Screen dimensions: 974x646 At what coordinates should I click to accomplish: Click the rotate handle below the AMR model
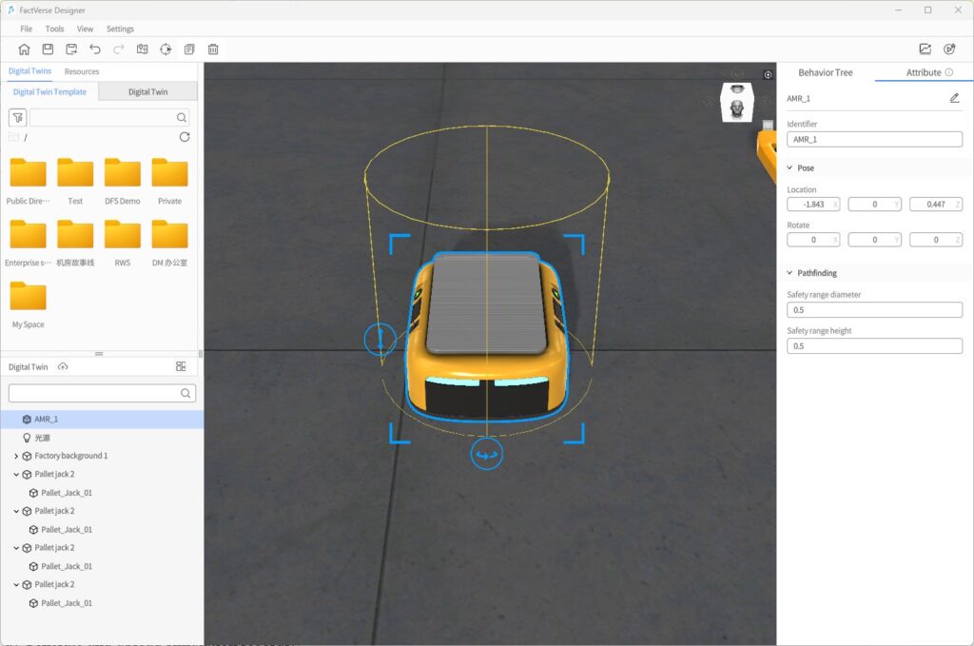486,455
